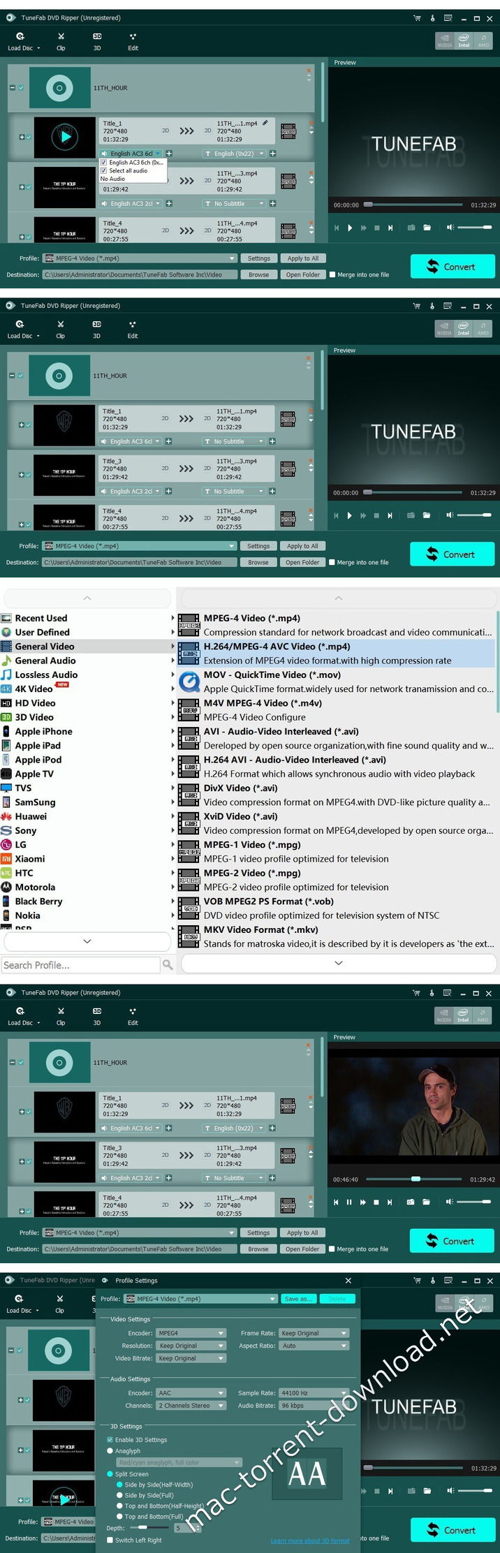This screenshot has width=500, height=1553.
Task: Pick No Audio in the audio popup
Action: point(112,179)
